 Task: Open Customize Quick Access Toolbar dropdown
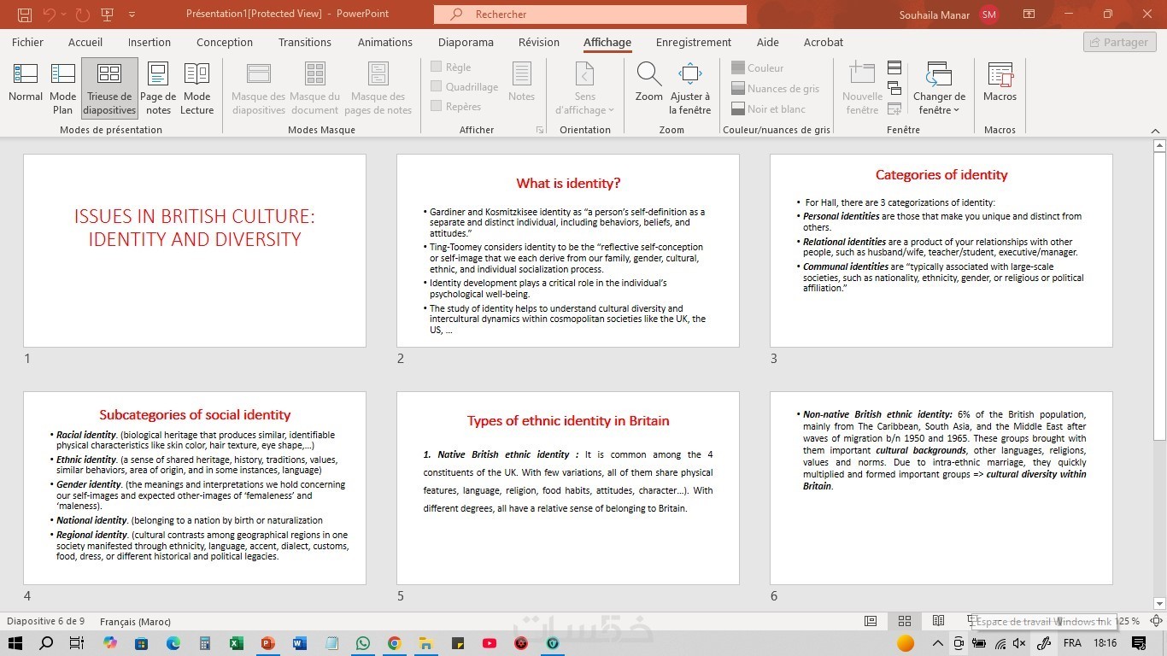[132, 15]
